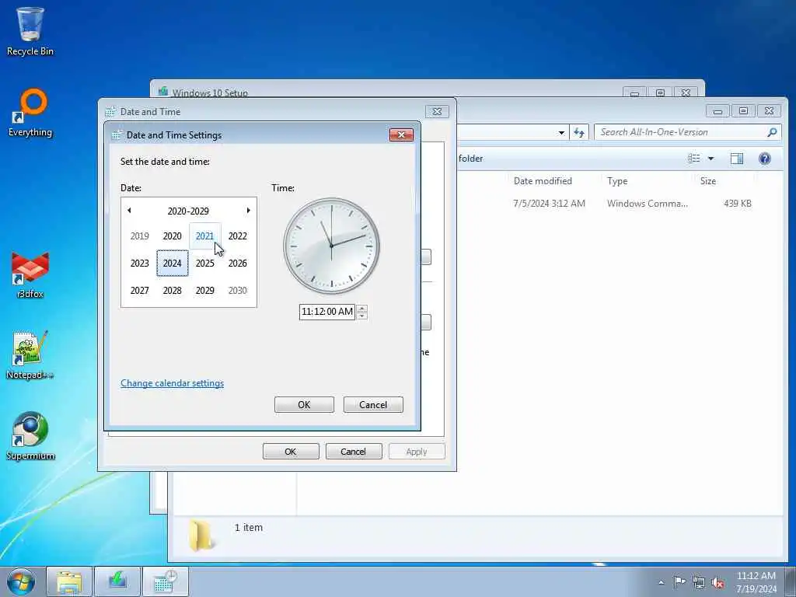796x597 pixels.
Task: Click the time field showing 11:12:00 AM
Action: coord(327,312)
